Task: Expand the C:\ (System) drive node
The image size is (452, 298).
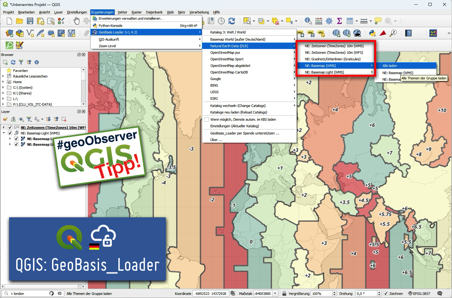Action: [x=3, y=88]
